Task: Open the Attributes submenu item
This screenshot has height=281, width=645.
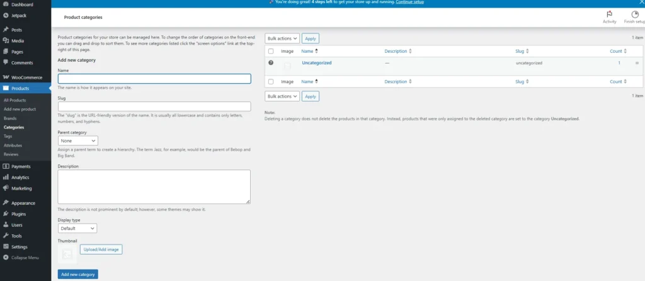Action: click(13, 146)
